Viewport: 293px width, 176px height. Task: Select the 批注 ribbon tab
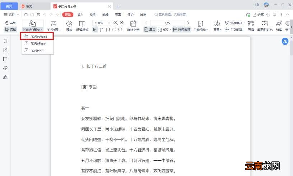pyautogui.click(x=93, y=15)
